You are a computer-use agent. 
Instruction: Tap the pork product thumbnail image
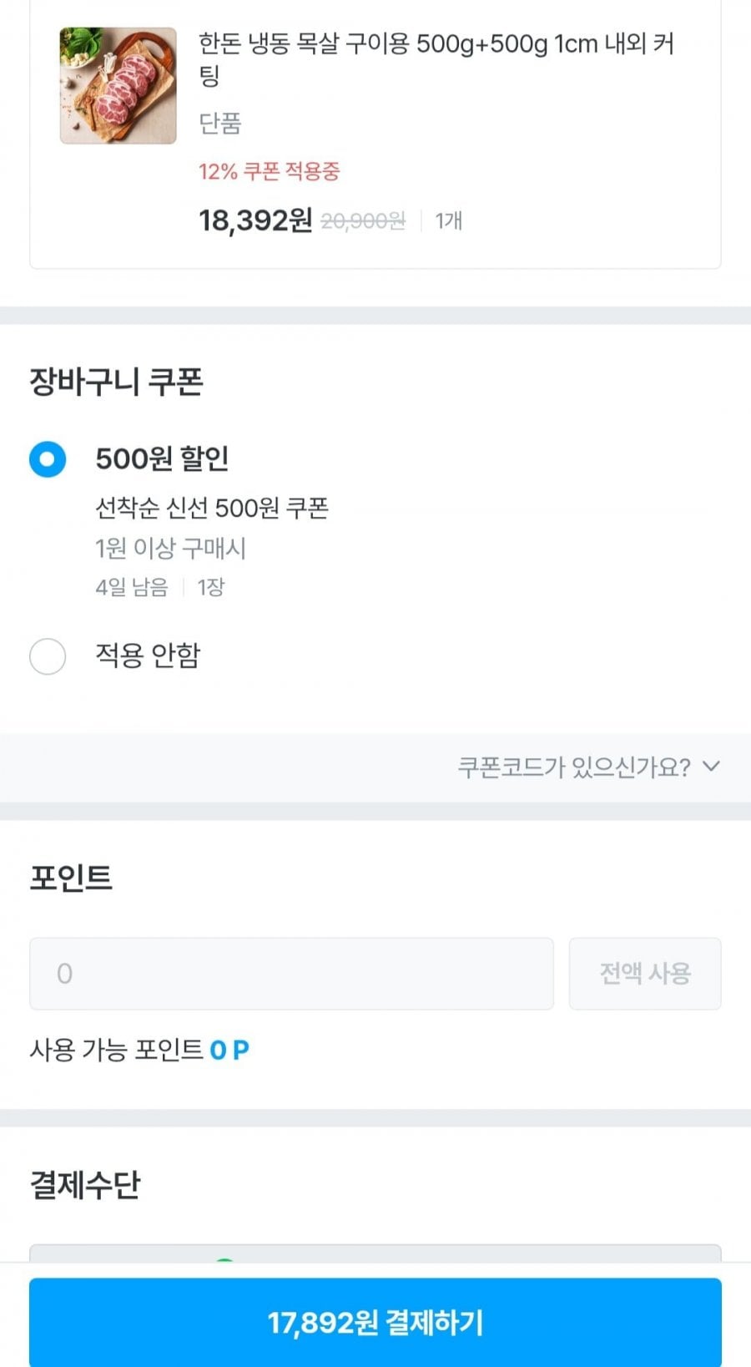pos(118,85)
